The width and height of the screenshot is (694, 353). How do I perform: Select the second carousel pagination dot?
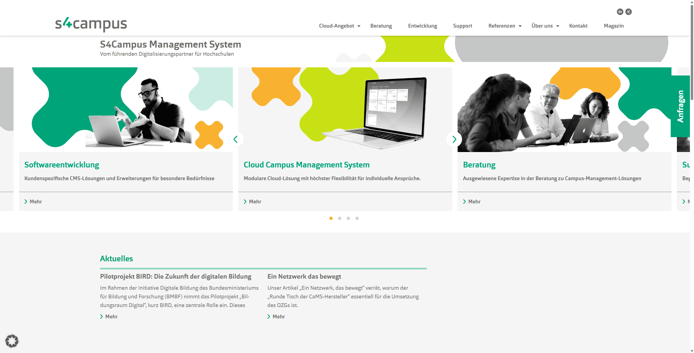(x=340, y=218)
